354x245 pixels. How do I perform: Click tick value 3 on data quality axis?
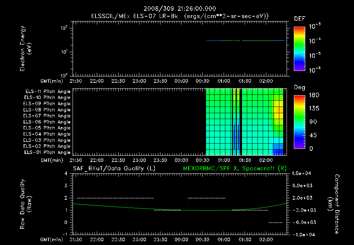point(66,185)
